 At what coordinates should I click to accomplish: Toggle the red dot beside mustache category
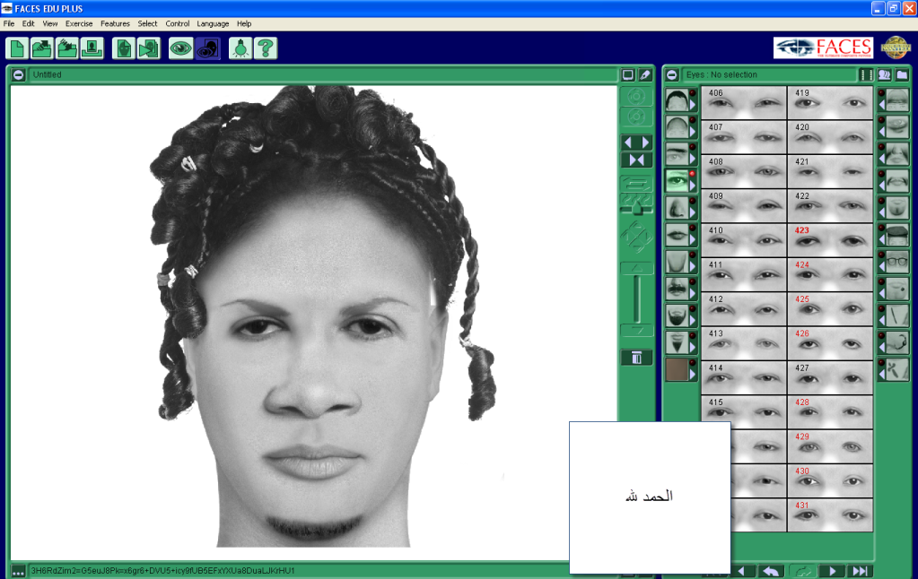[x=693, y=281]
